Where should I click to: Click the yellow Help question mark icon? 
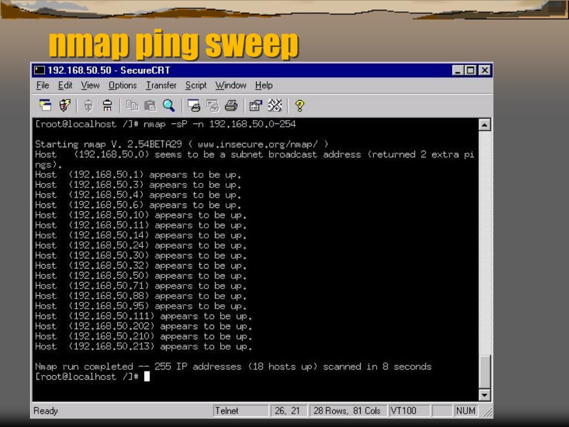pos(300,106)
